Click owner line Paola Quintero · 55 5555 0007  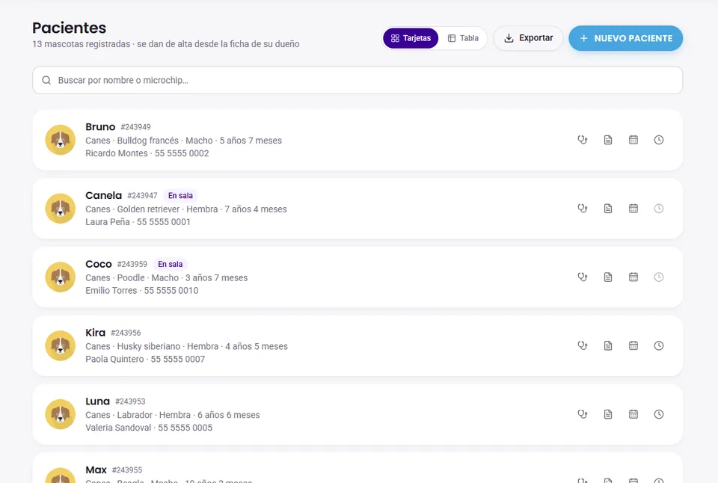click(x=145, y=360)
